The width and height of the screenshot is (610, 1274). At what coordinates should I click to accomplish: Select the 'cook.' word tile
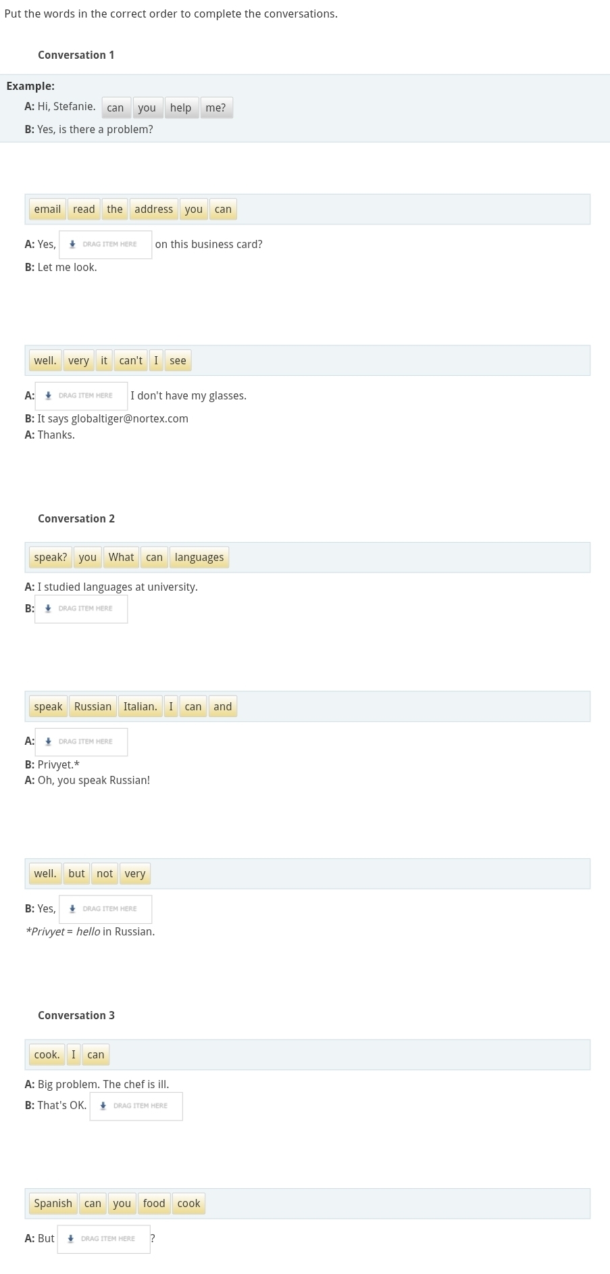(47, 1055)
